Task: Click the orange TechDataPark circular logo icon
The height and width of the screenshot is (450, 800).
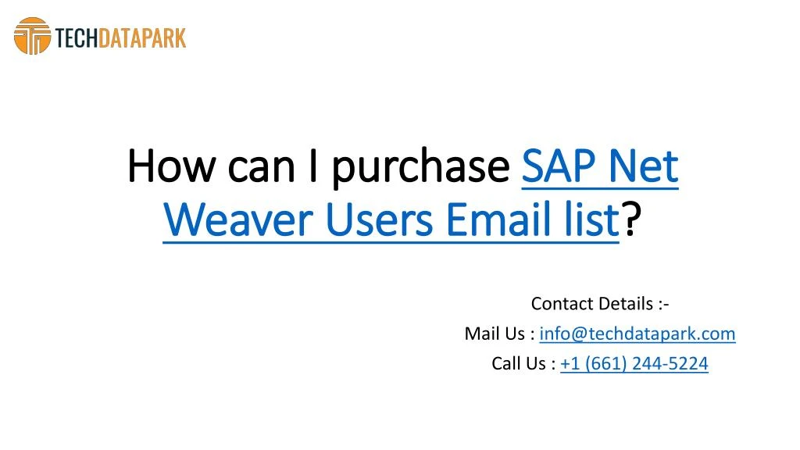Action: 32,36
